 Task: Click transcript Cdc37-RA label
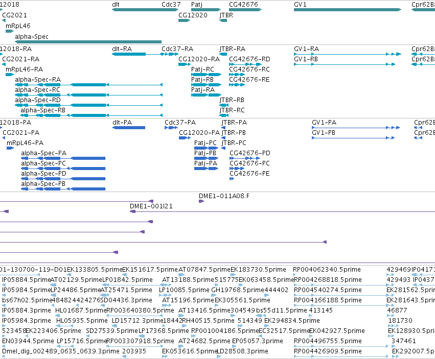[177, 49]
